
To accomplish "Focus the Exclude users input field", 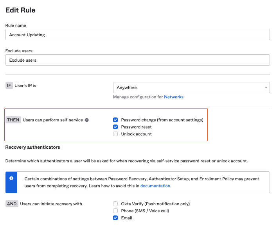I will (x=137, y=60).
